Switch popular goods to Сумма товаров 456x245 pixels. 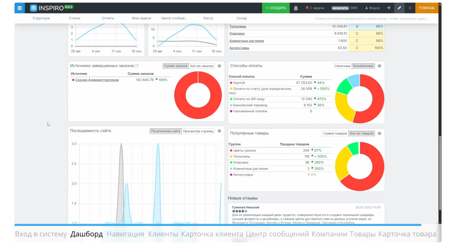coord(335,133)
